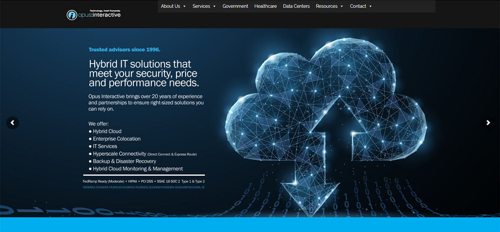
Task: Advance to next slide arrow
Action: coord(488,122)
